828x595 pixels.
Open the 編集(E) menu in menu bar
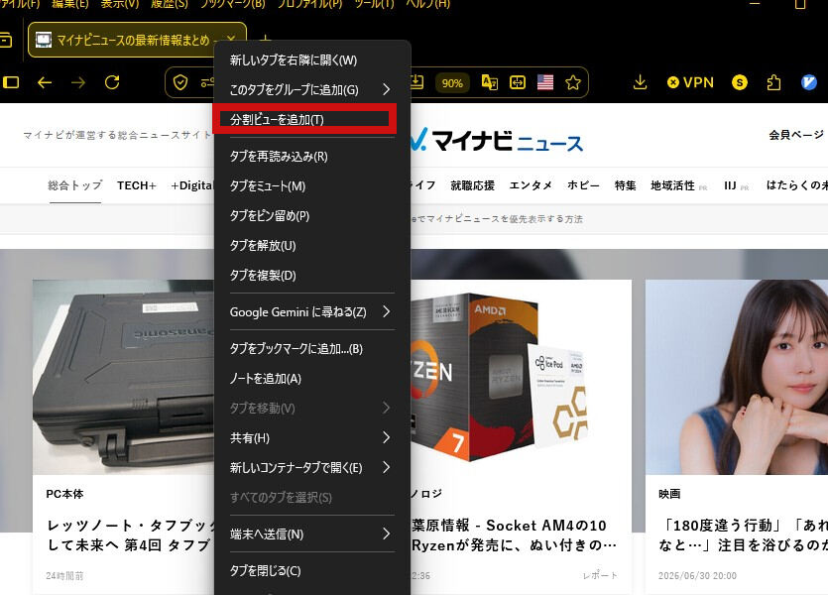click(70, 4)
